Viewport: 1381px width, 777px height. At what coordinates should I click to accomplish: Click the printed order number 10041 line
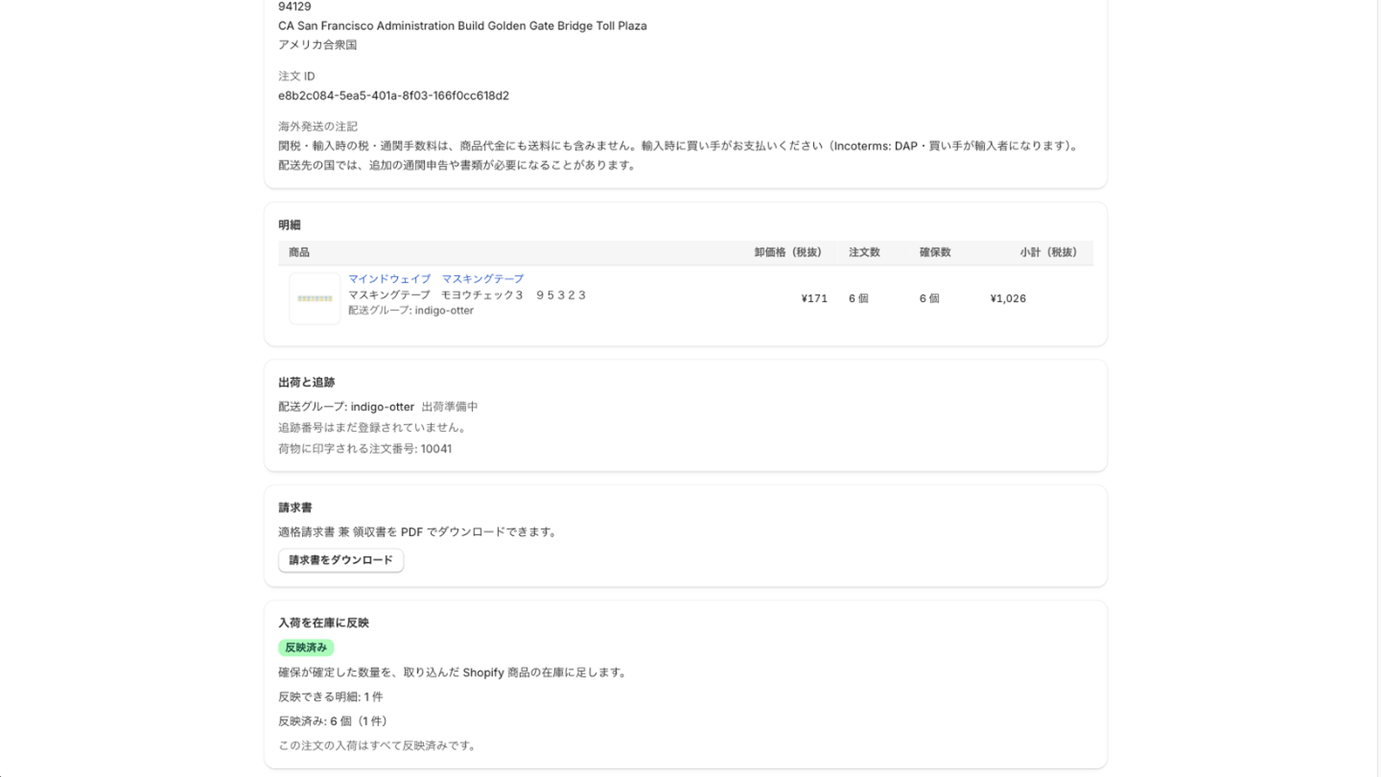click(x=365, y=449)
